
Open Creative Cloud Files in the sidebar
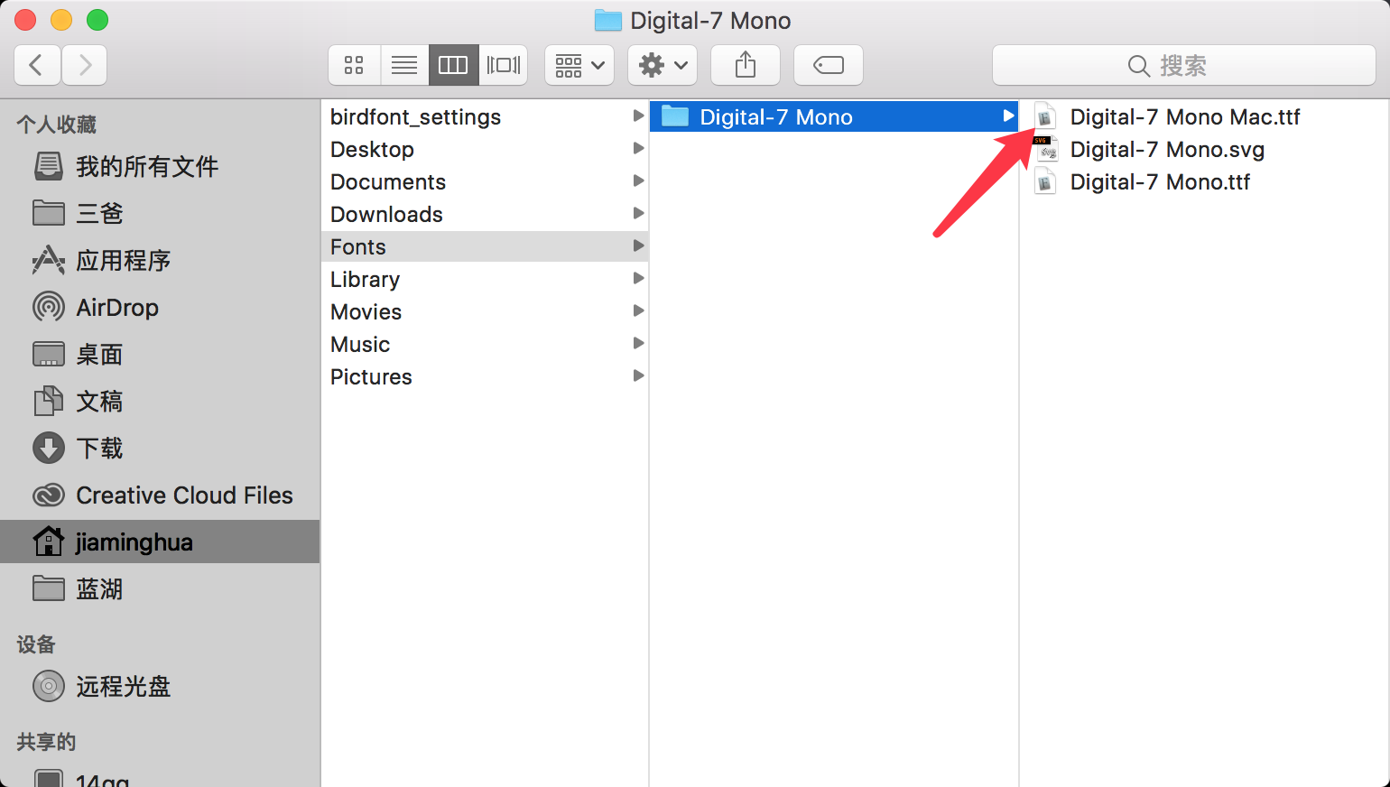point(160,495)
